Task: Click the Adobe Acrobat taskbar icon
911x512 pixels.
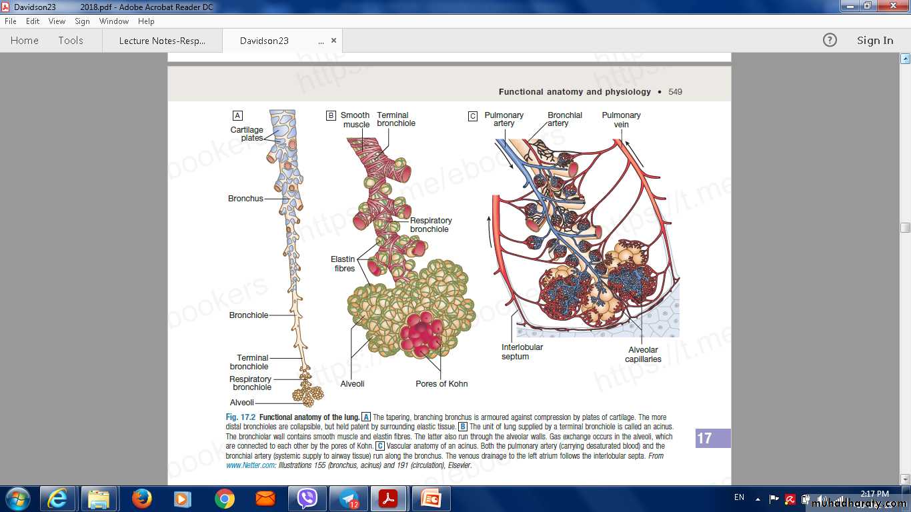Action: click(389, 499)
